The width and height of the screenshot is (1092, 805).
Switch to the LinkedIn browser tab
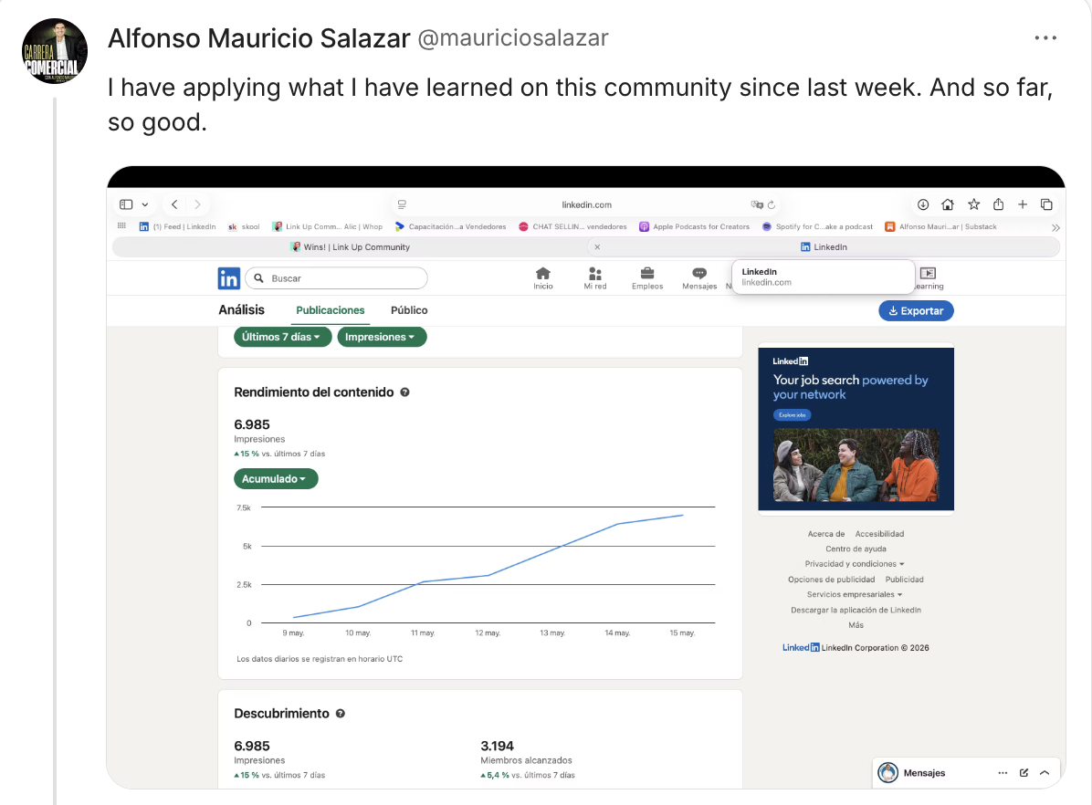pos(824,247)
